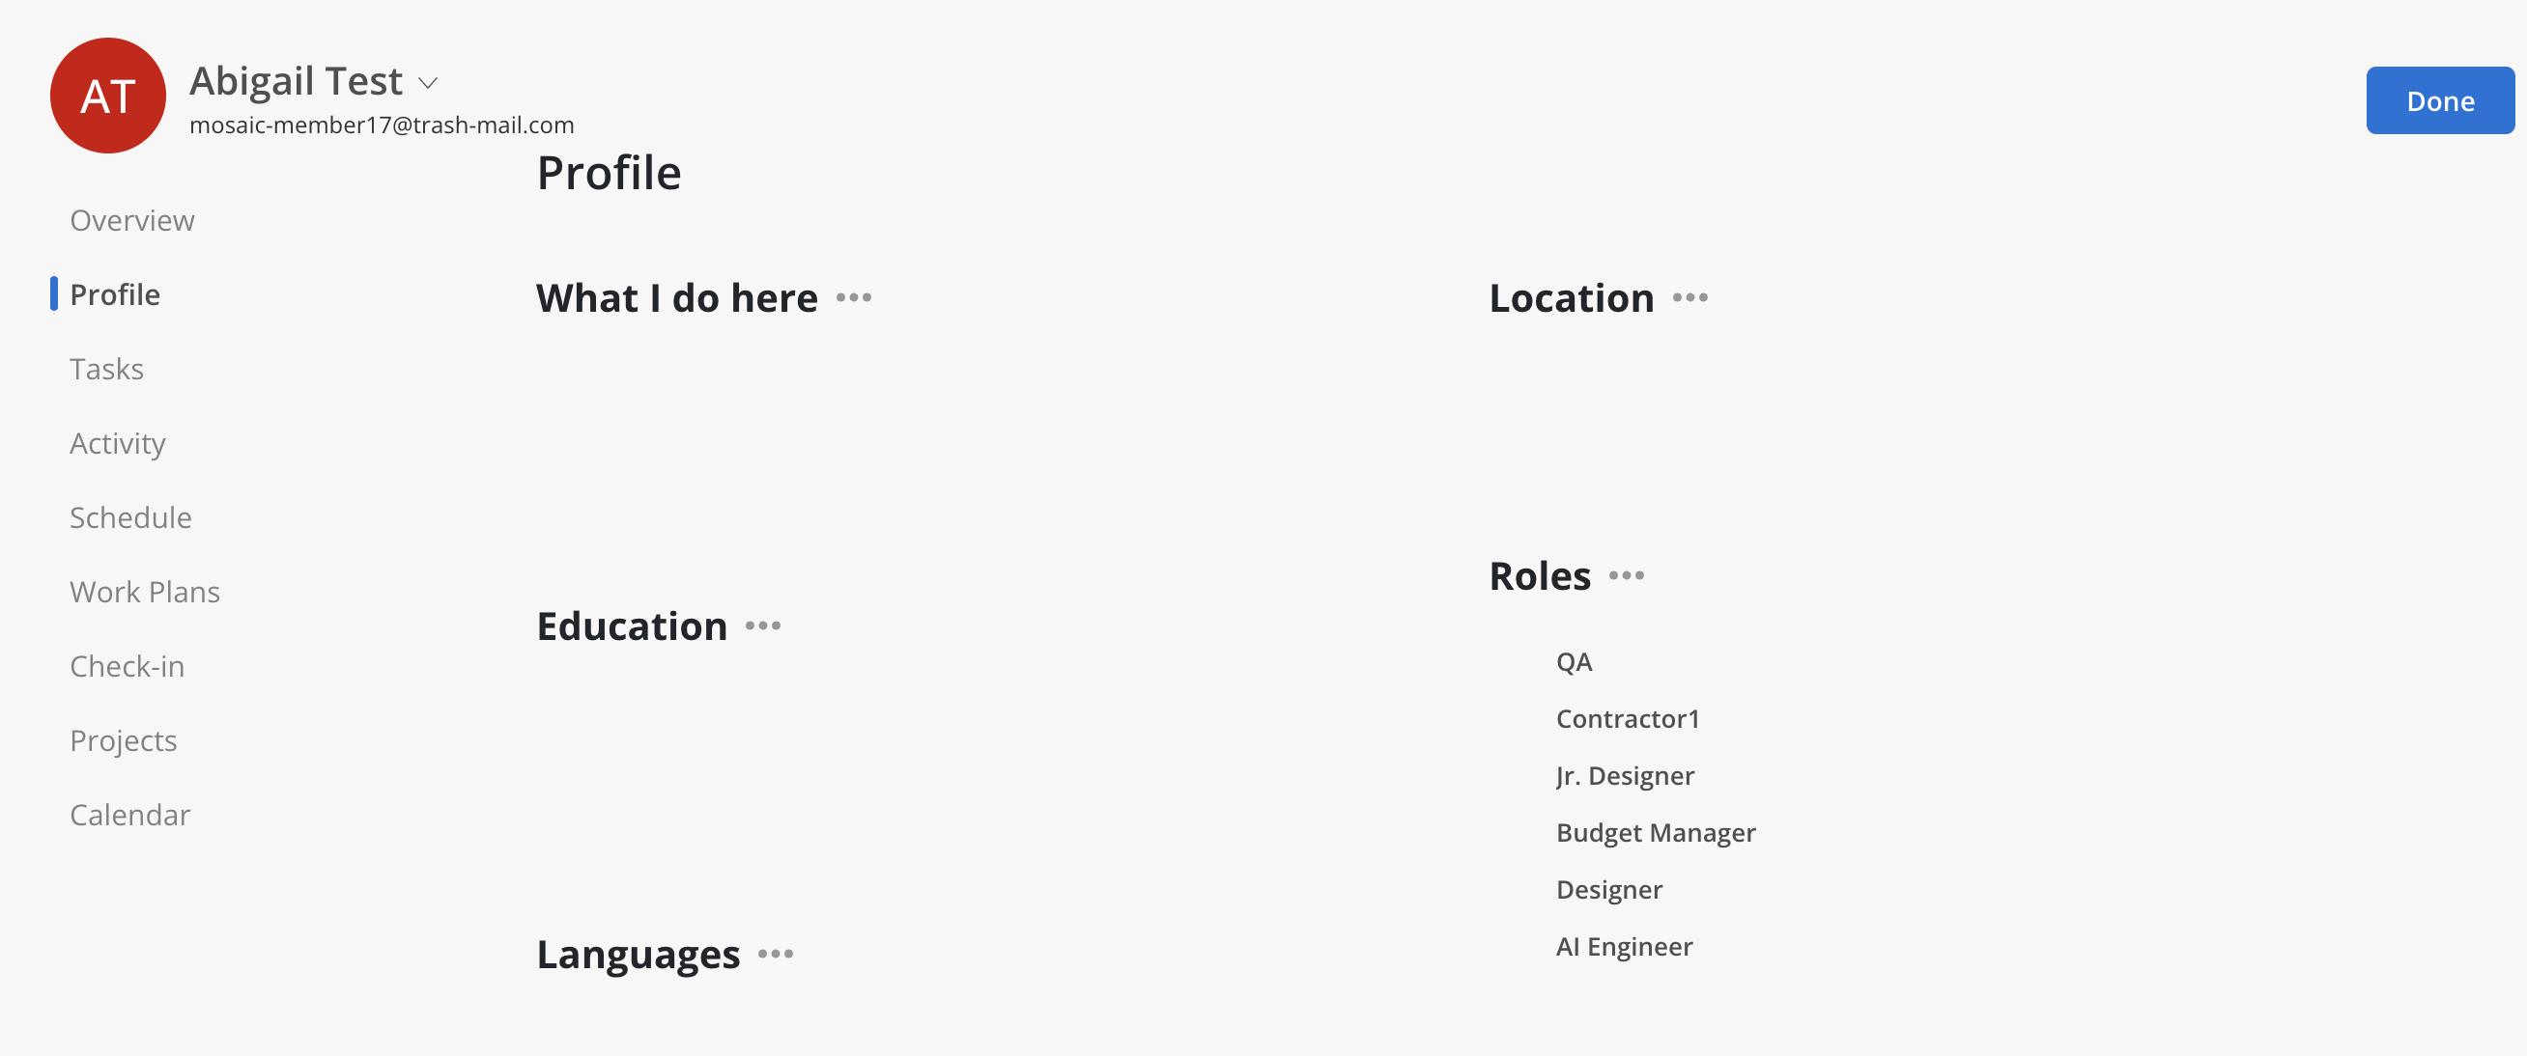The height and width of the screenshot is (1056, 2527).
Task: Select the Budget Manager role
Action: (x=1656, y=833)
